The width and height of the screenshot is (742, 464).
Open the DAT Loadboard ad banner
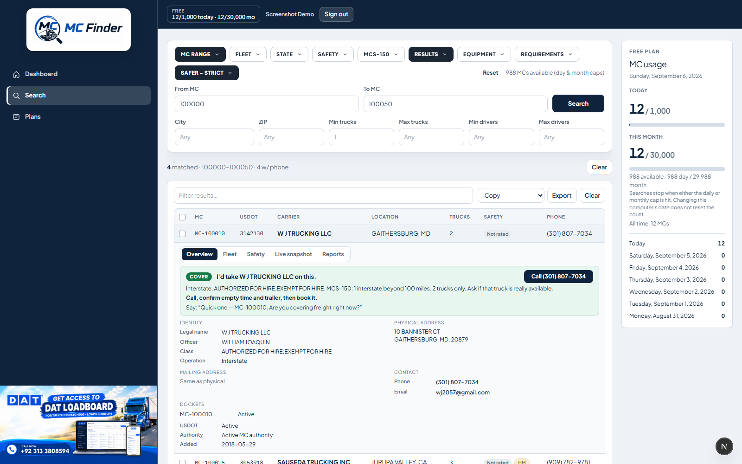pos(79,425)
